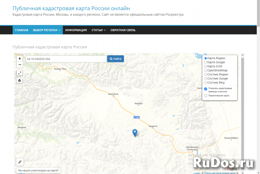Click the Беляши label on map
Image resolution: width=260 pixels, height=174 pixels.
(x=22, y=127)
